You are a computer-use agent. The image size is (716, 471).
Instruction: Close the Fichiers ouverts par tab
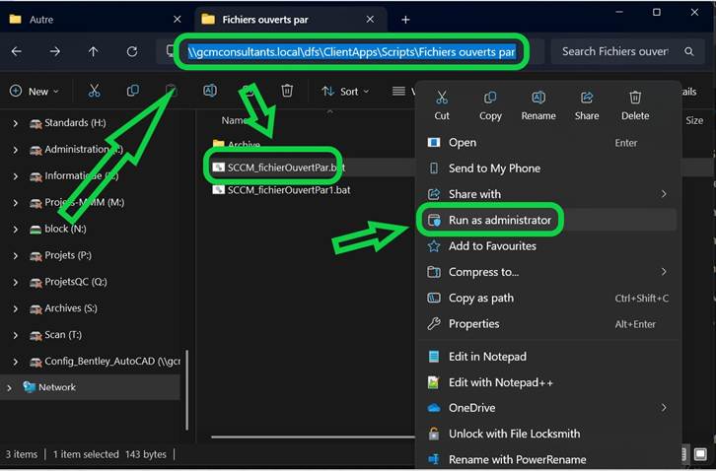tap(370, 19)
